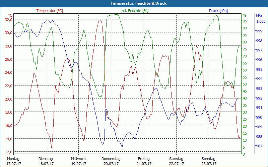Click the blue 'hPa' unit label

[x=259, y=15]
